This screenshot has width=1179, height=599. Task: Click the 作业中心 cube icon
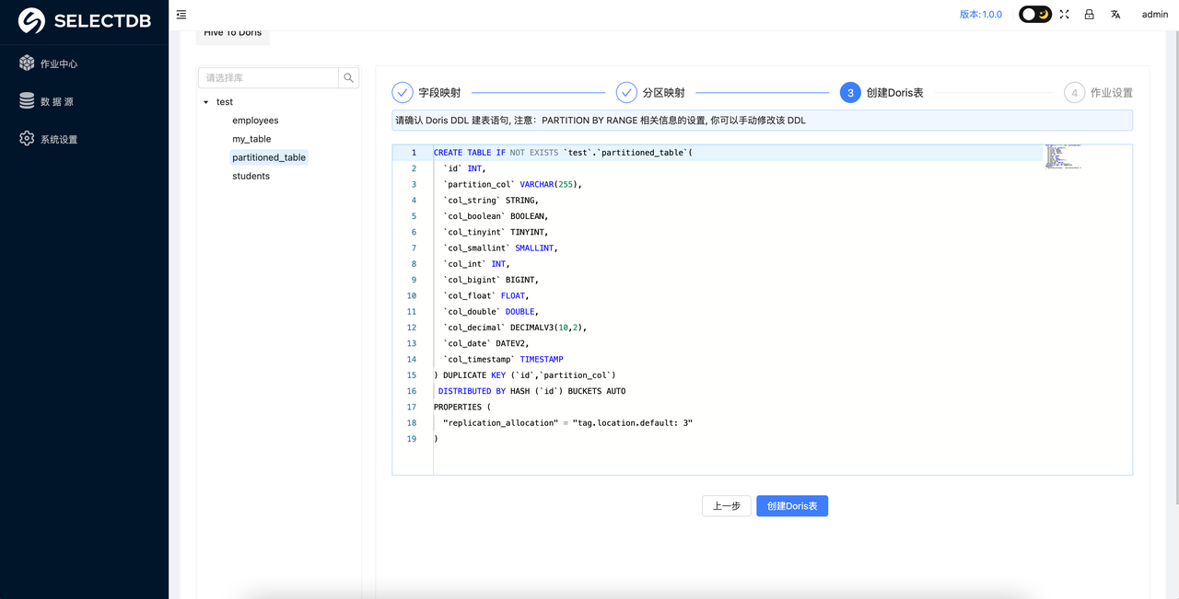[x=27, y=63]
